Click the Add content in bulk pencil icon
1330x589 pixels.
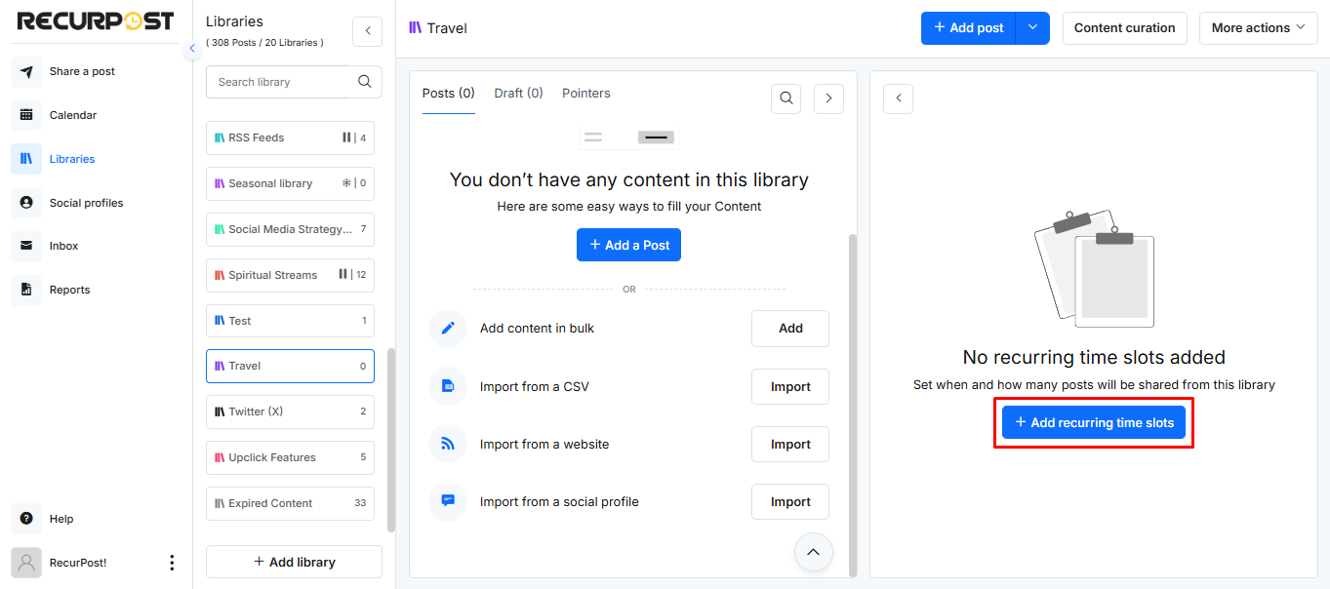(448, 329)
